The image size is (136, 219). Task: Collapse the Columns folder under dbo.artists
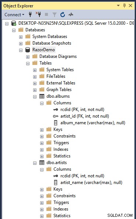(42, 170)
